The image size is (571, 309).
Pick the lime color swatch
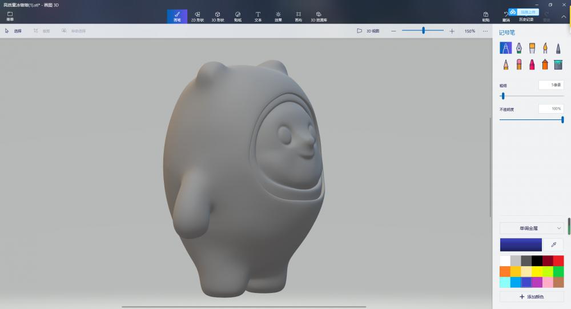(548, 271)
